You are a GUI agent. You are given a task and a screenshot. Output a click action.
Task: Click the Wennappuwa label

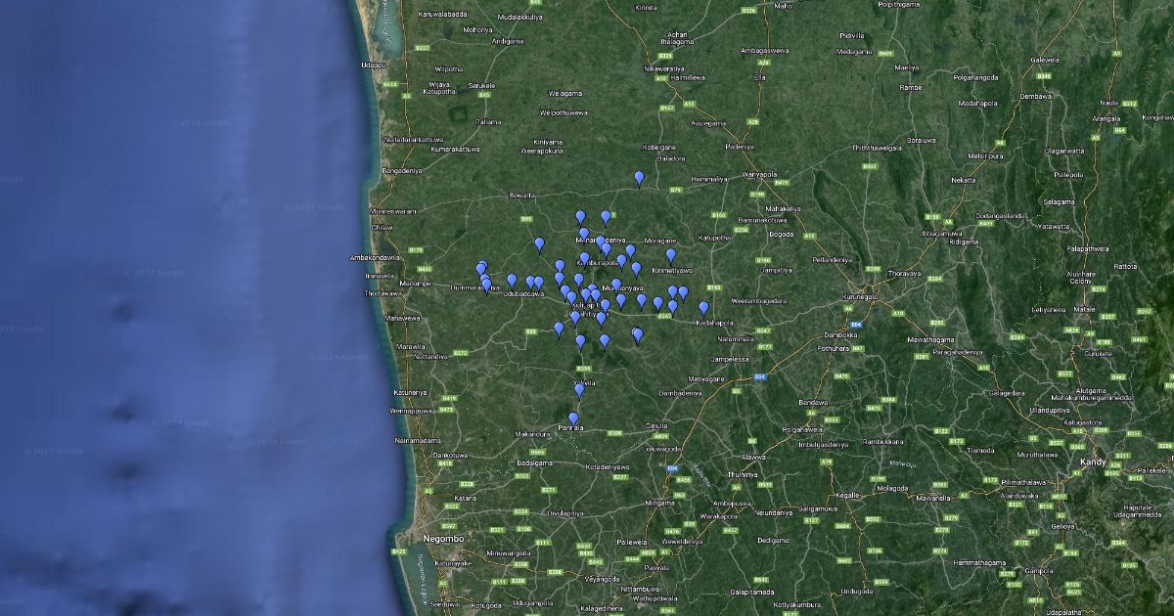pos(411,412)
